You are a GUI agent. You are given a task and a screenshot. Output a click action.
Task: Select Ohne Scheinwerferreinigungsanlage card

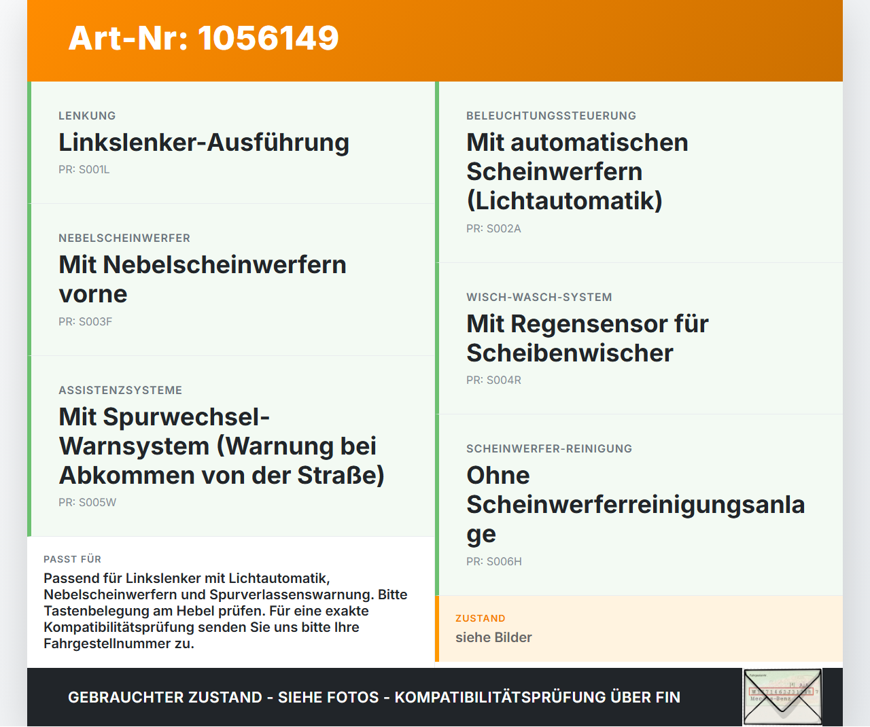639,505
